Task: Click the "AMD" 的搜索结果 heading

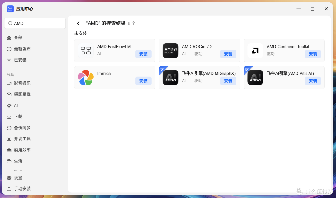Action: click(x=106, y=23)
